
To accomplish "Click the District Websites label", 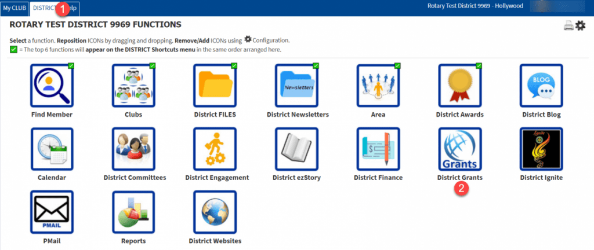I will tap(215, 241).
